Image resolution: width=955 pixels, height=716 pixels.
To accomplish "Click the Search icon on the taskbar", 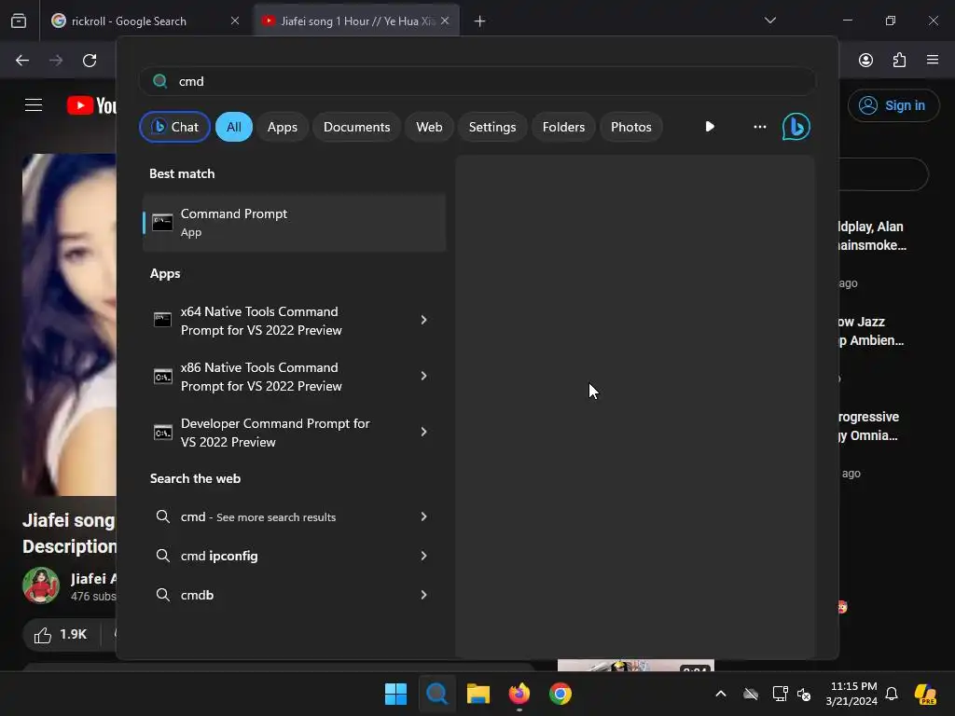I will 436,694.
